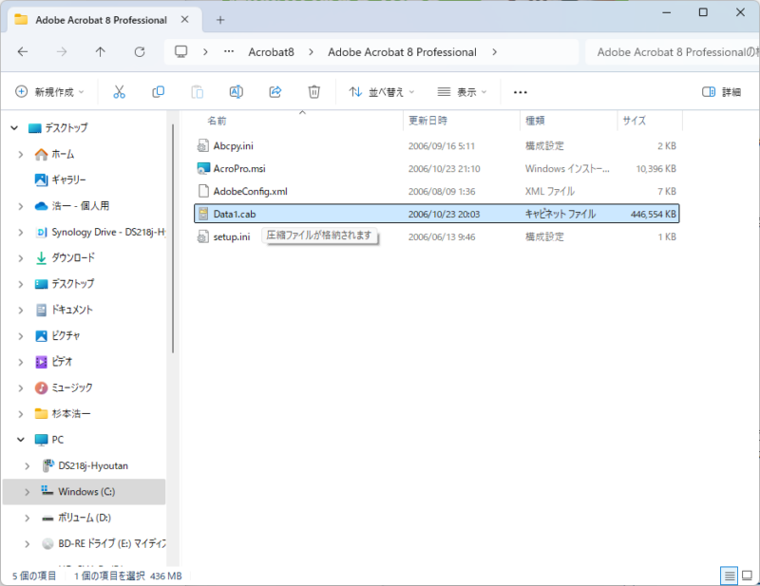Select the Adobe Acrobat 8 Professional tab
Screen dimensions: 760x586
(x=101, y=20)
